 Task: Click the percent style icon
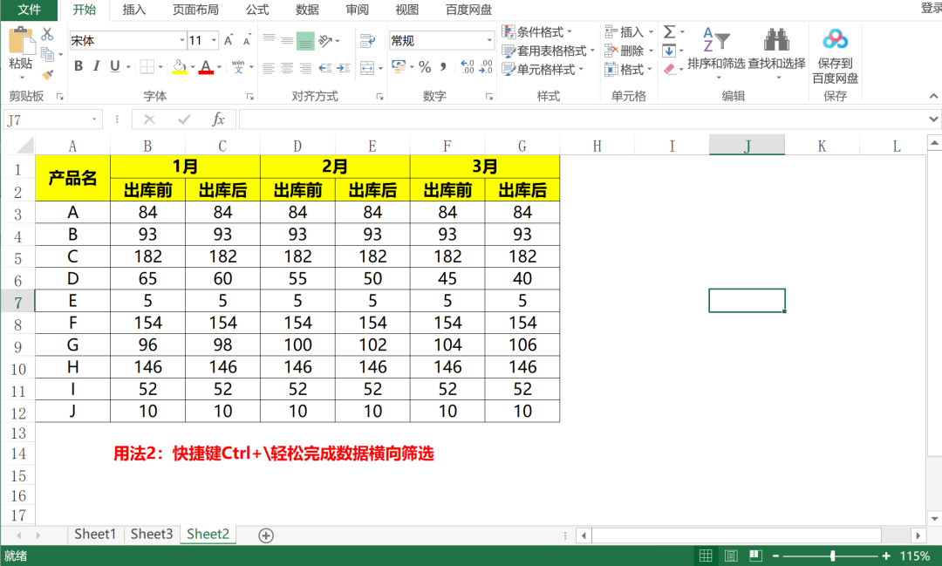(x=425, y=67)
